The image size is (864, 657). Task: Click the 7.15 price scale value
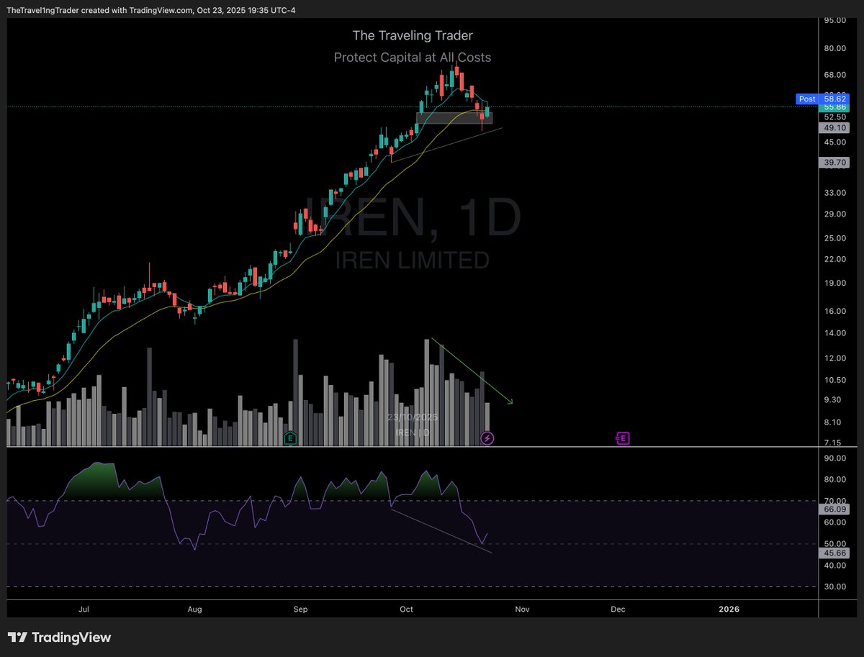tap(832, 443)
